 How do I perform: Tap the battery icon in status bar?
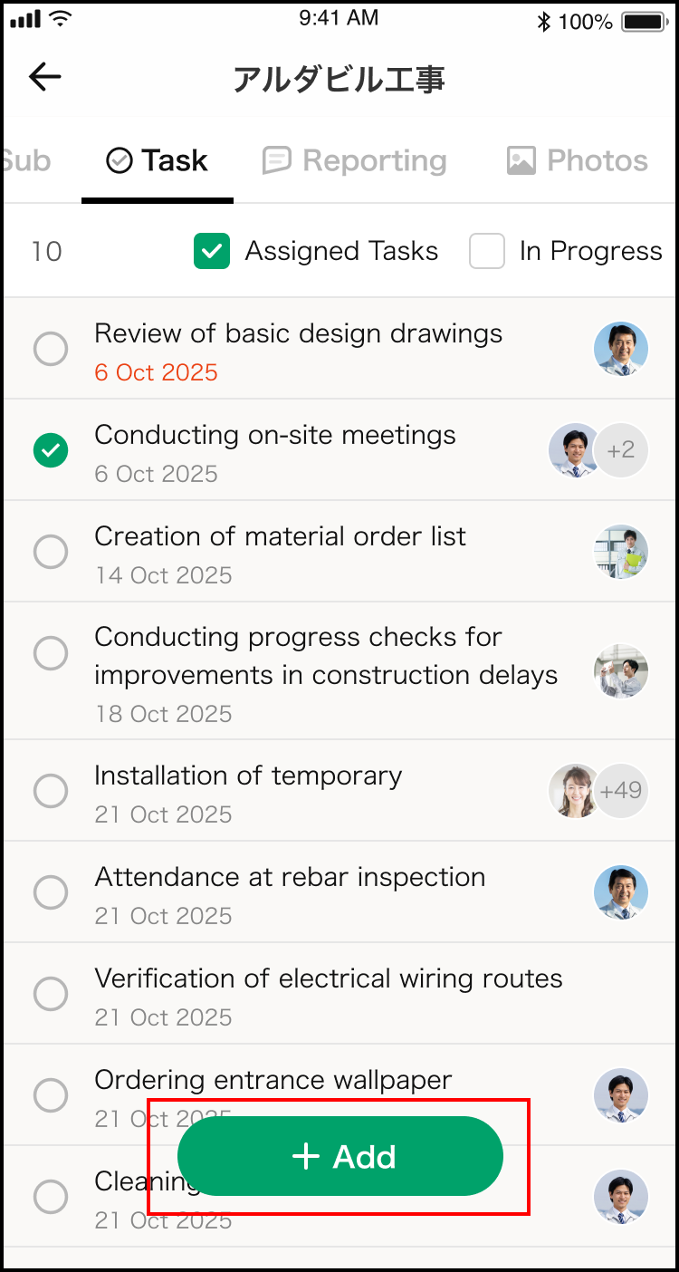pos(645,22)
